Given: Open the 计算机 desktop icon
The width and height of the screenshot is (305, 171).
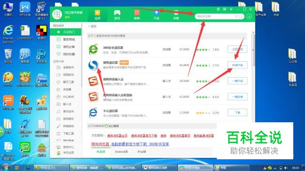Looking at the screenshot, I should 8,9.
